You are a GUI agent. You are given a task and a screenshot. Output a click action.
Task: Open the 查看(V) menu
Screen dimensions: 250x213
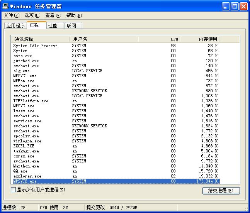[53, 15]
